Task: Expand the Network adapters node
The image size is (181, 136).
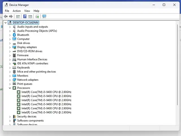Action: click(x=10, y=80)
